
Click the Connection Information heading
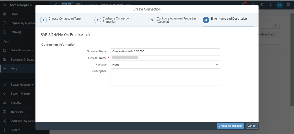pos(58,45)
